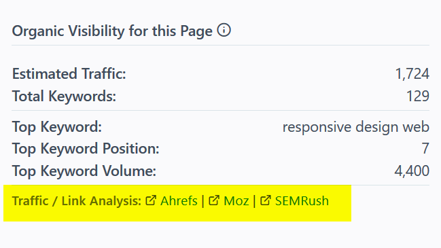Click the 1,724 estimated traffic value
Screen dimensions: 441x248
pos(412,74)
